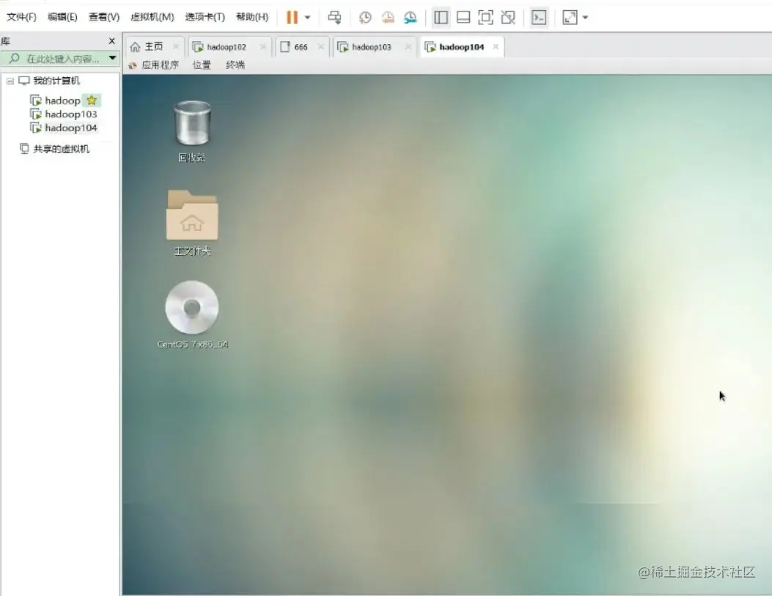772x596 pixels.
Task: Open the 选项卡(T) menu
Action: pos(205,17)
